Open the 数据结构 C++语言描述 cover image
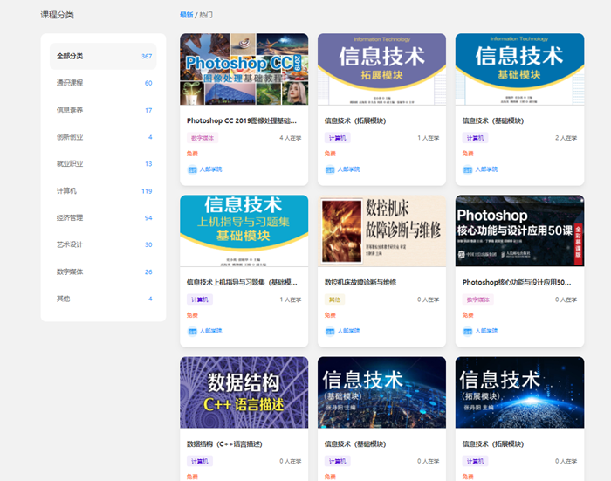The width and height of the screenshot is (611, 481). (x=244, y=393)
